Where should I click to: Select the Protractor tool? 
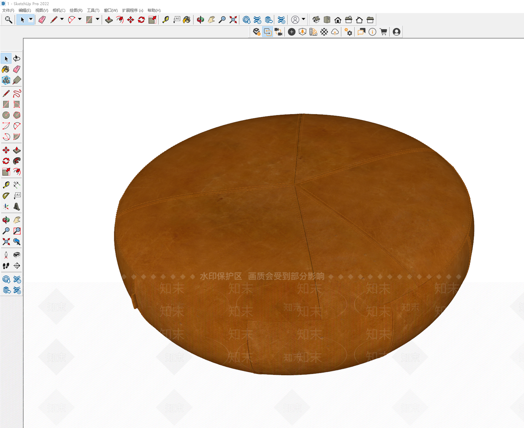(x=6, y=196)
